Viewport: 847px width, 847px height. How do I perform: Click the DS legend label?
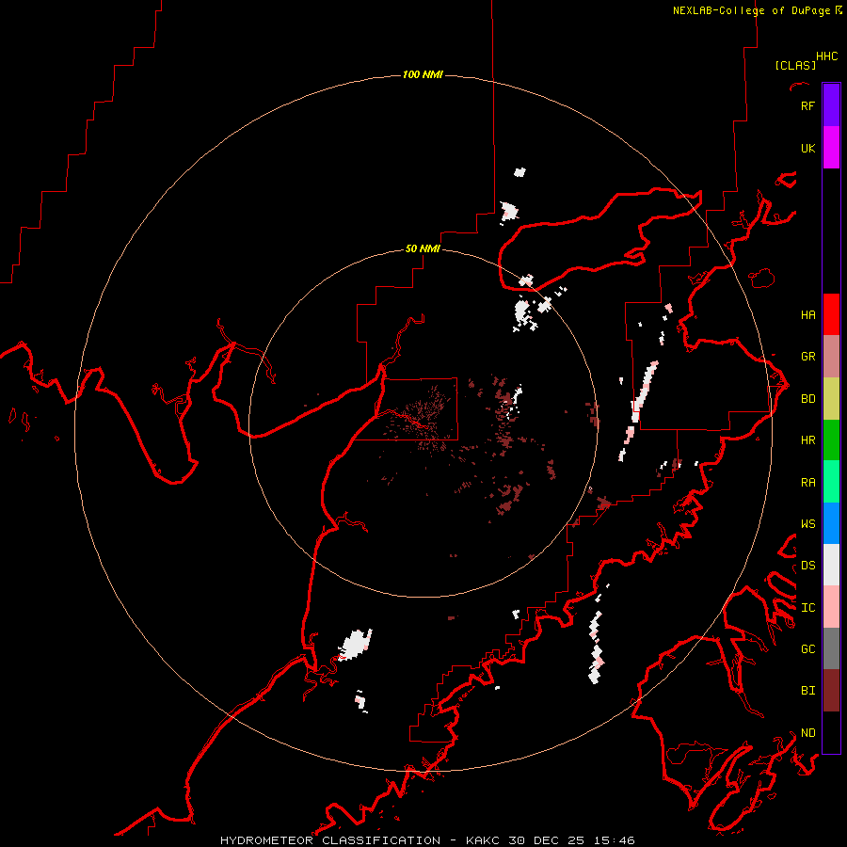pos(807,566)
